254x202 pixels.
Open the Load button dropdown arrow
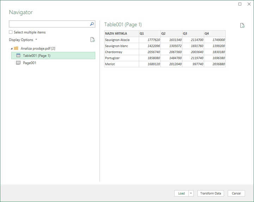(191, 193)
